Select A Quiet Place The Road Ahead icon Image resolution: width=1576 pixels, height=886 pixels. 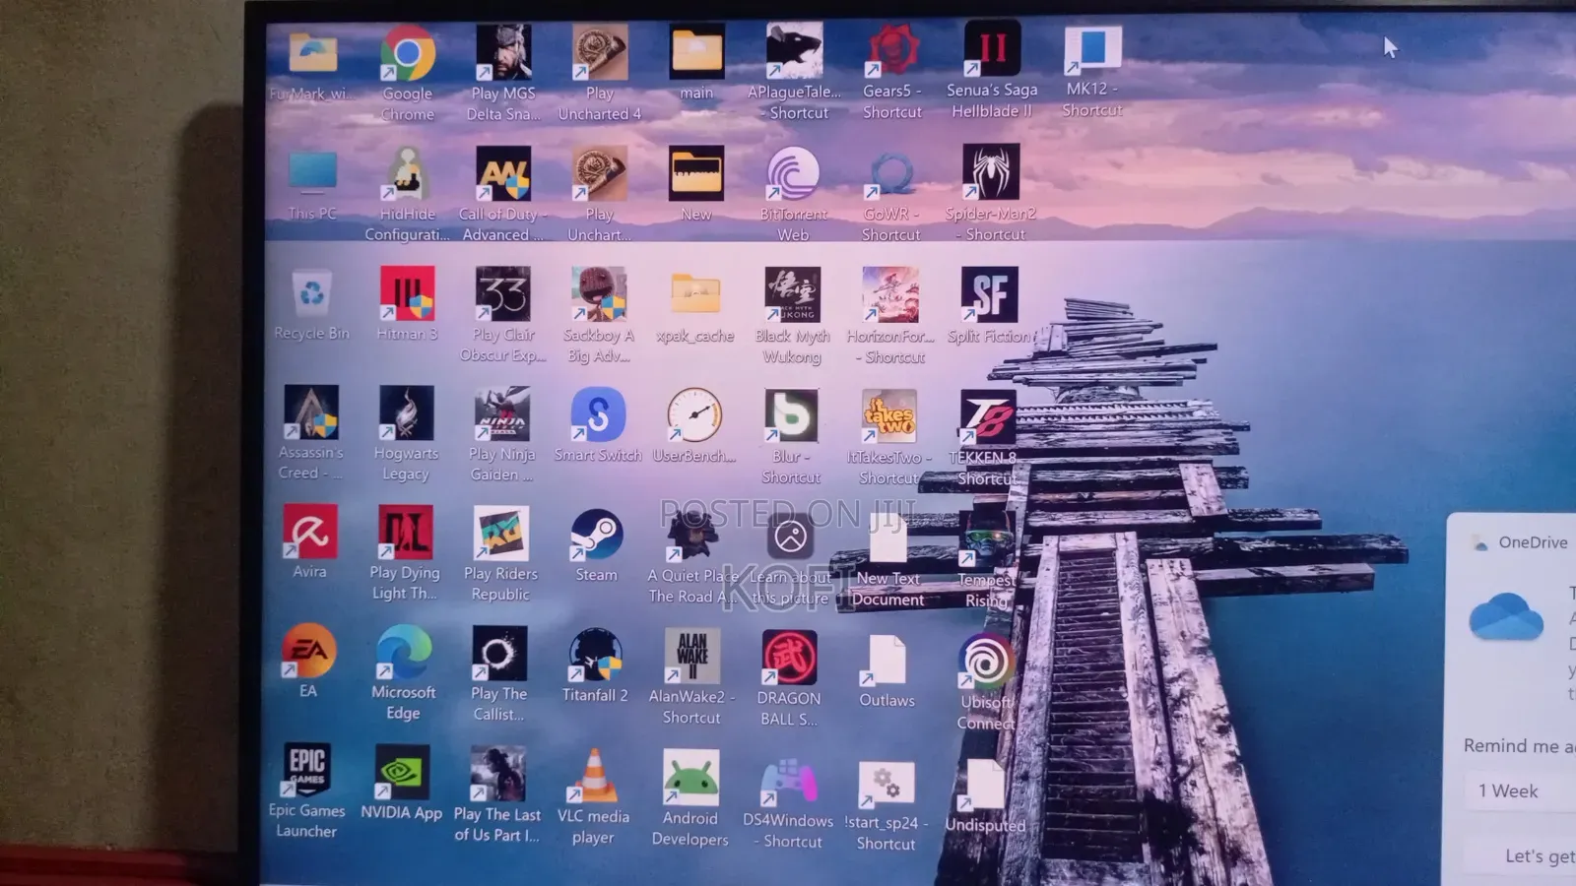[693, 537]
